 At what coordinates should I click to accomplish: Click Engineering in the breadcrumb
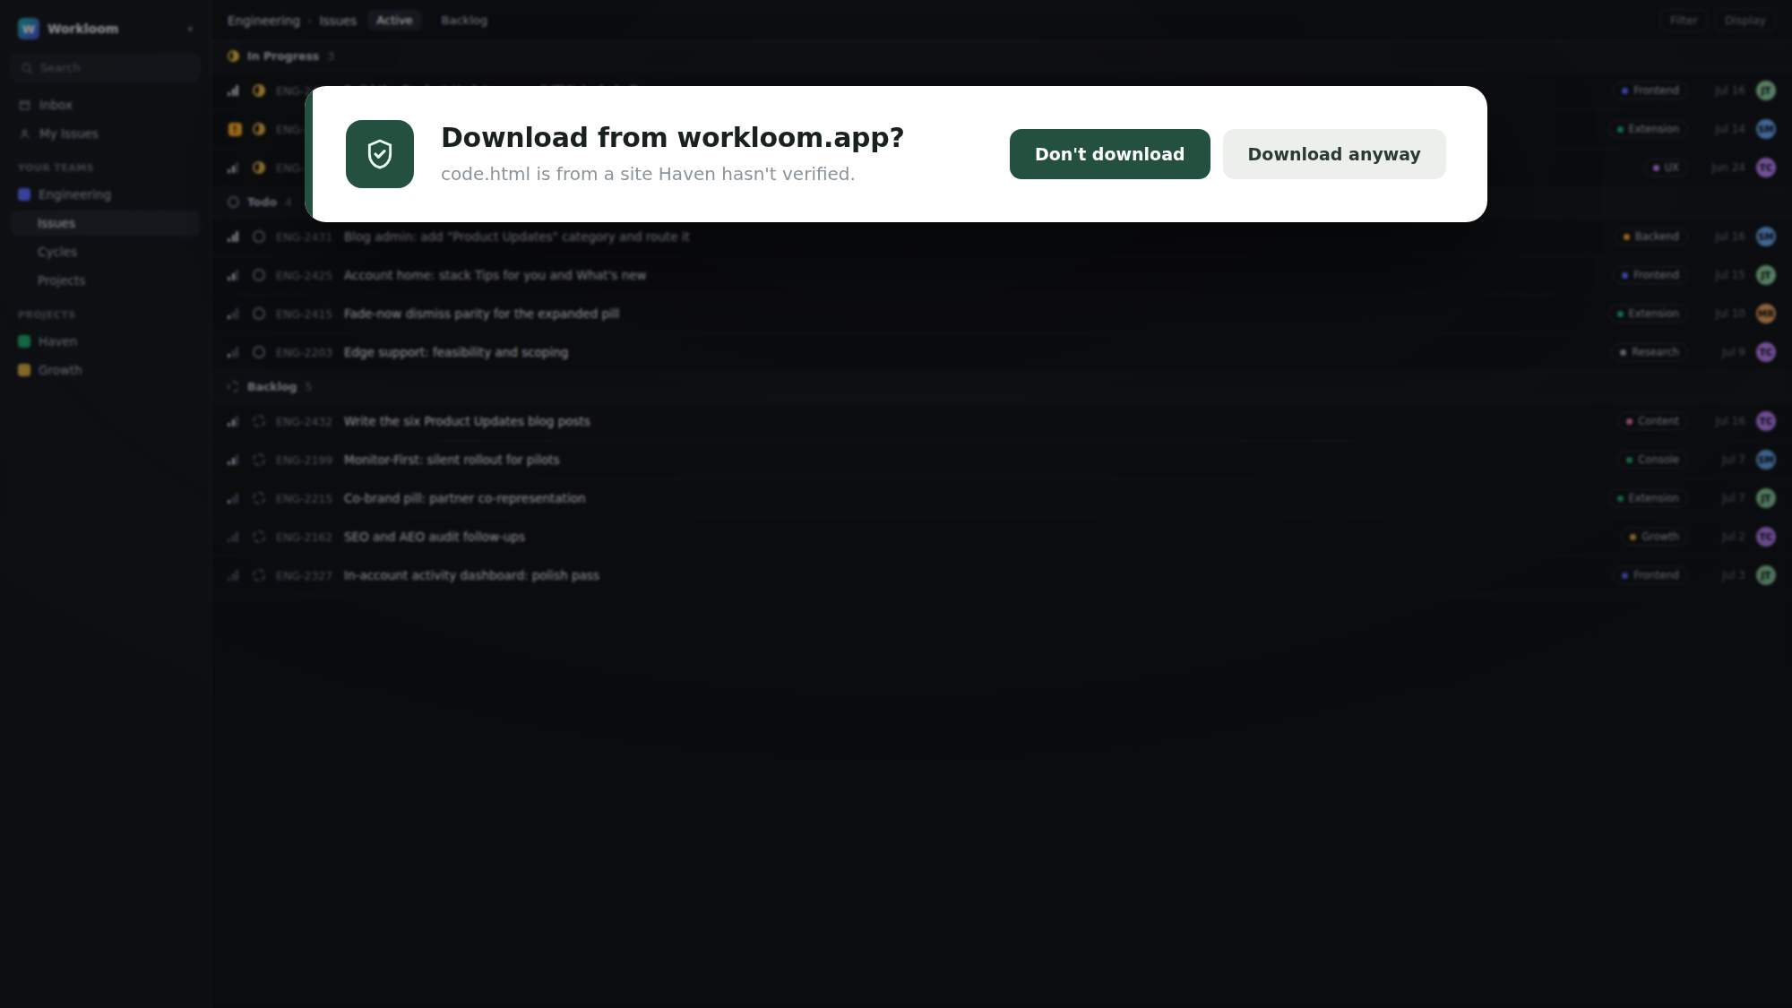[263, 21]
